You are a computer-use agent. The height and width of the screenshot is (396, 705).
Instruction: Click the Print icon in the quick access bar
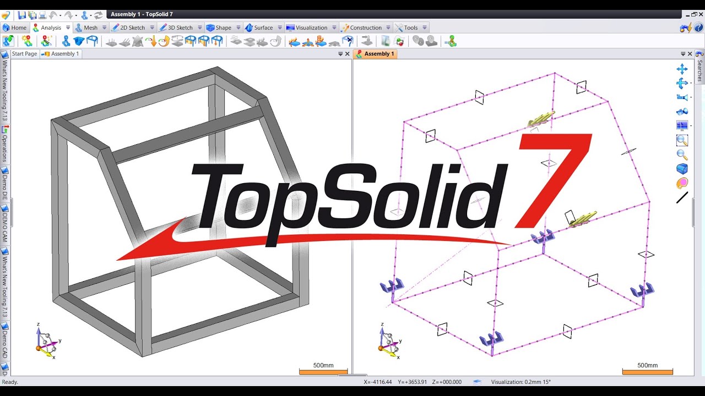42,15
